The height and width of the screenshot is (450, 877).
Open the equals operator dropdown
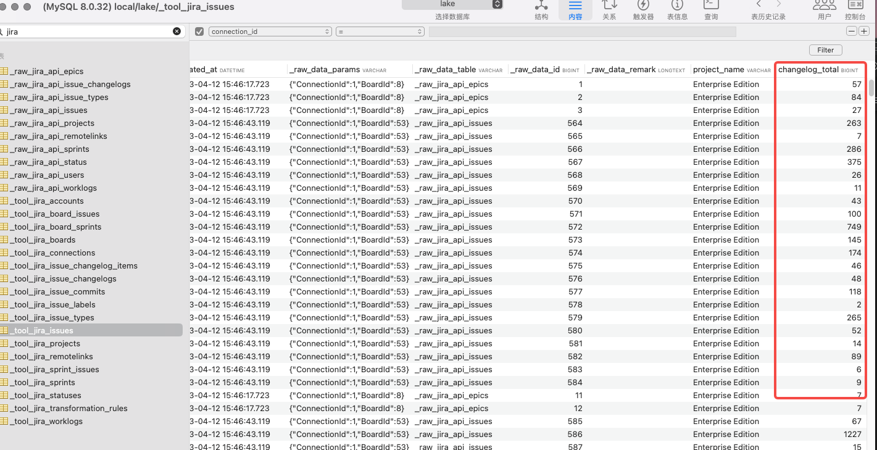tap(380, 31)
